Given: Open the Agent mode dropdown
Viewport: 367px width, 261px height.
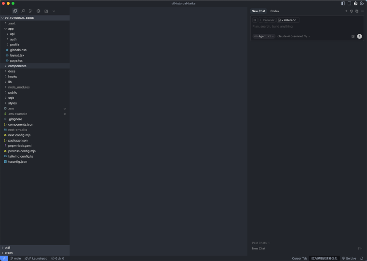Looking at the screenshot, I should (x=264, y=36).
